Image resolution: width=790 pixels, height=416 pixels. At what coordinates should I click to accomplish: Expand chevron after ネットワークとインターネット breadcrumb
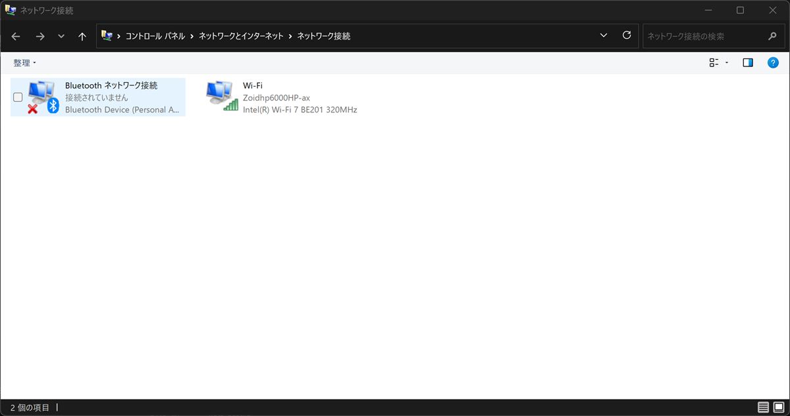[x=290, y=36]
